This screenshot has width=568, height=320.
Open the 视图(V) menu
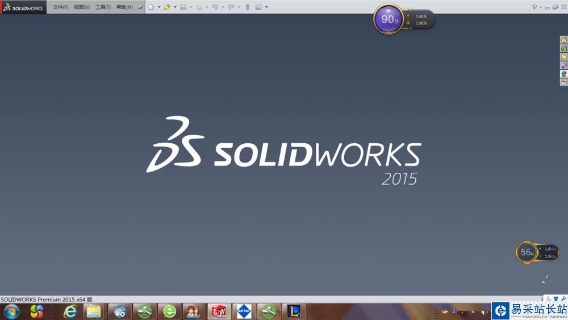click(x=81, y=7)
